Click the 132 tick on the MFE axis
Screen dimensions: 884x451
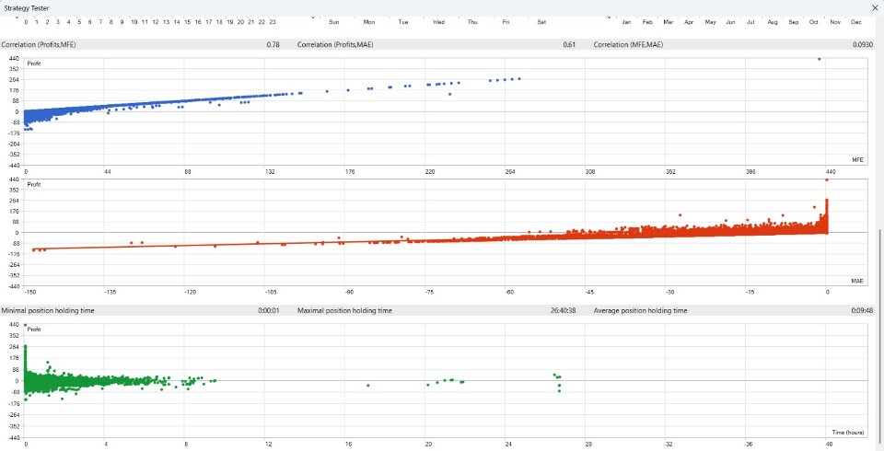pyautogui.click(x=270, y=171)
